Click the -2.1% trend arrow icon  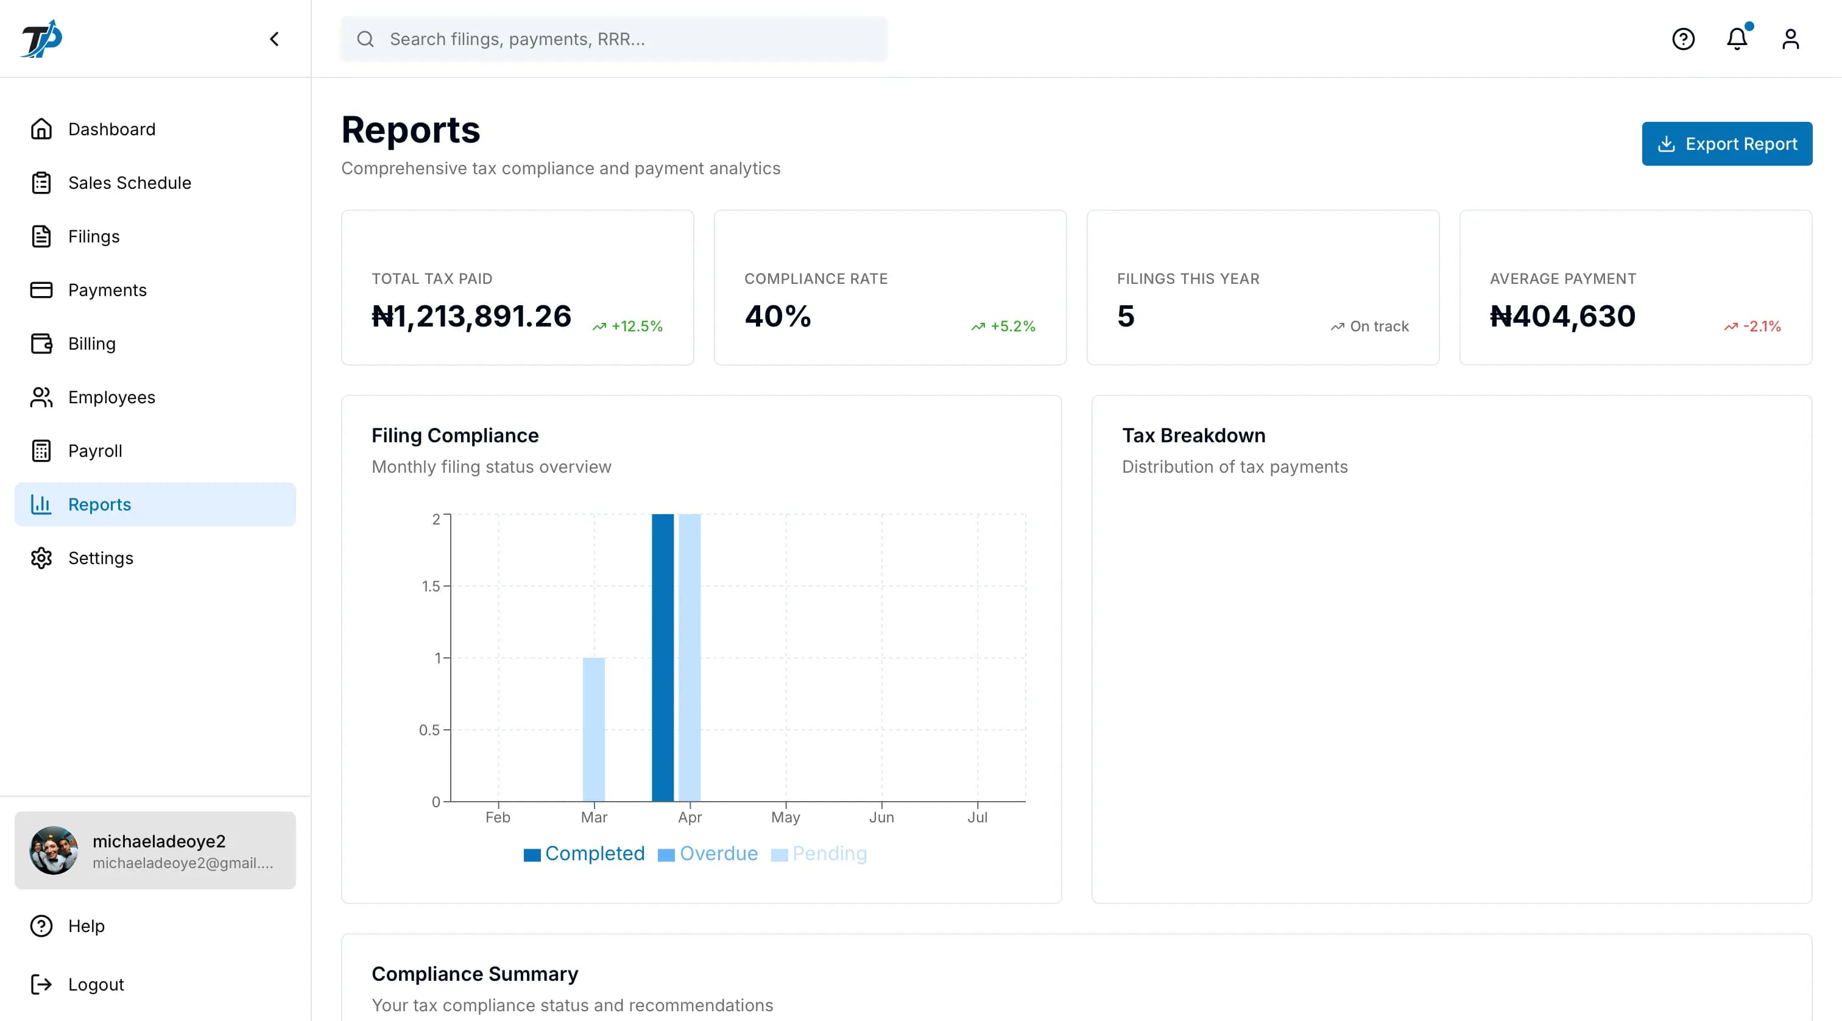tap(1731, 327)
